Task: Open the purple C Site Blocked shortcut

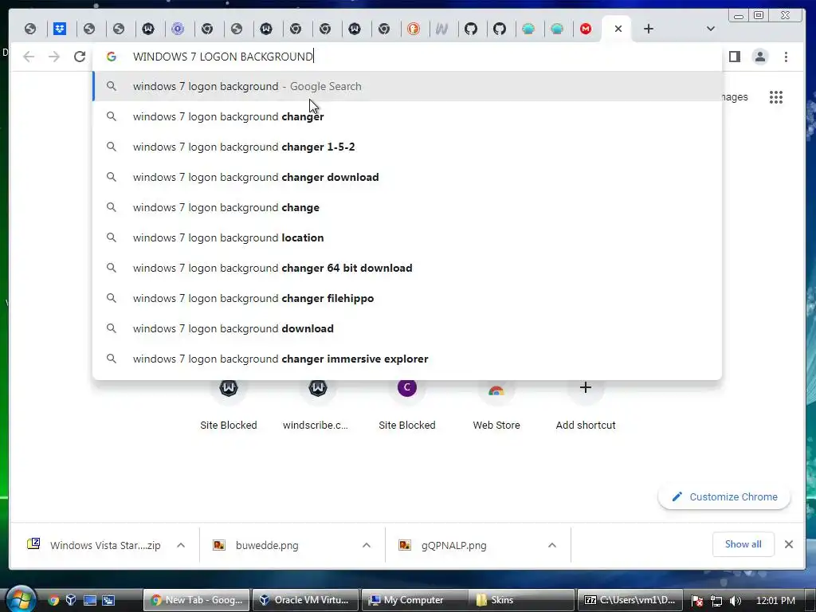Action: tap(407, 404)
